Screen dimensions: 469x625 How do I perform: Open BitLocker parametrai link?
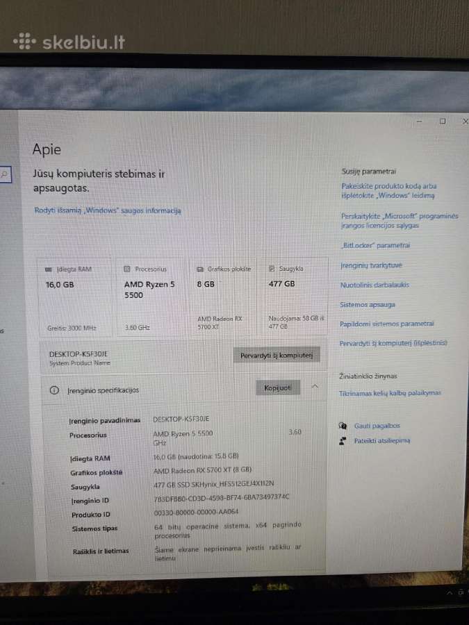click(376, 246)
